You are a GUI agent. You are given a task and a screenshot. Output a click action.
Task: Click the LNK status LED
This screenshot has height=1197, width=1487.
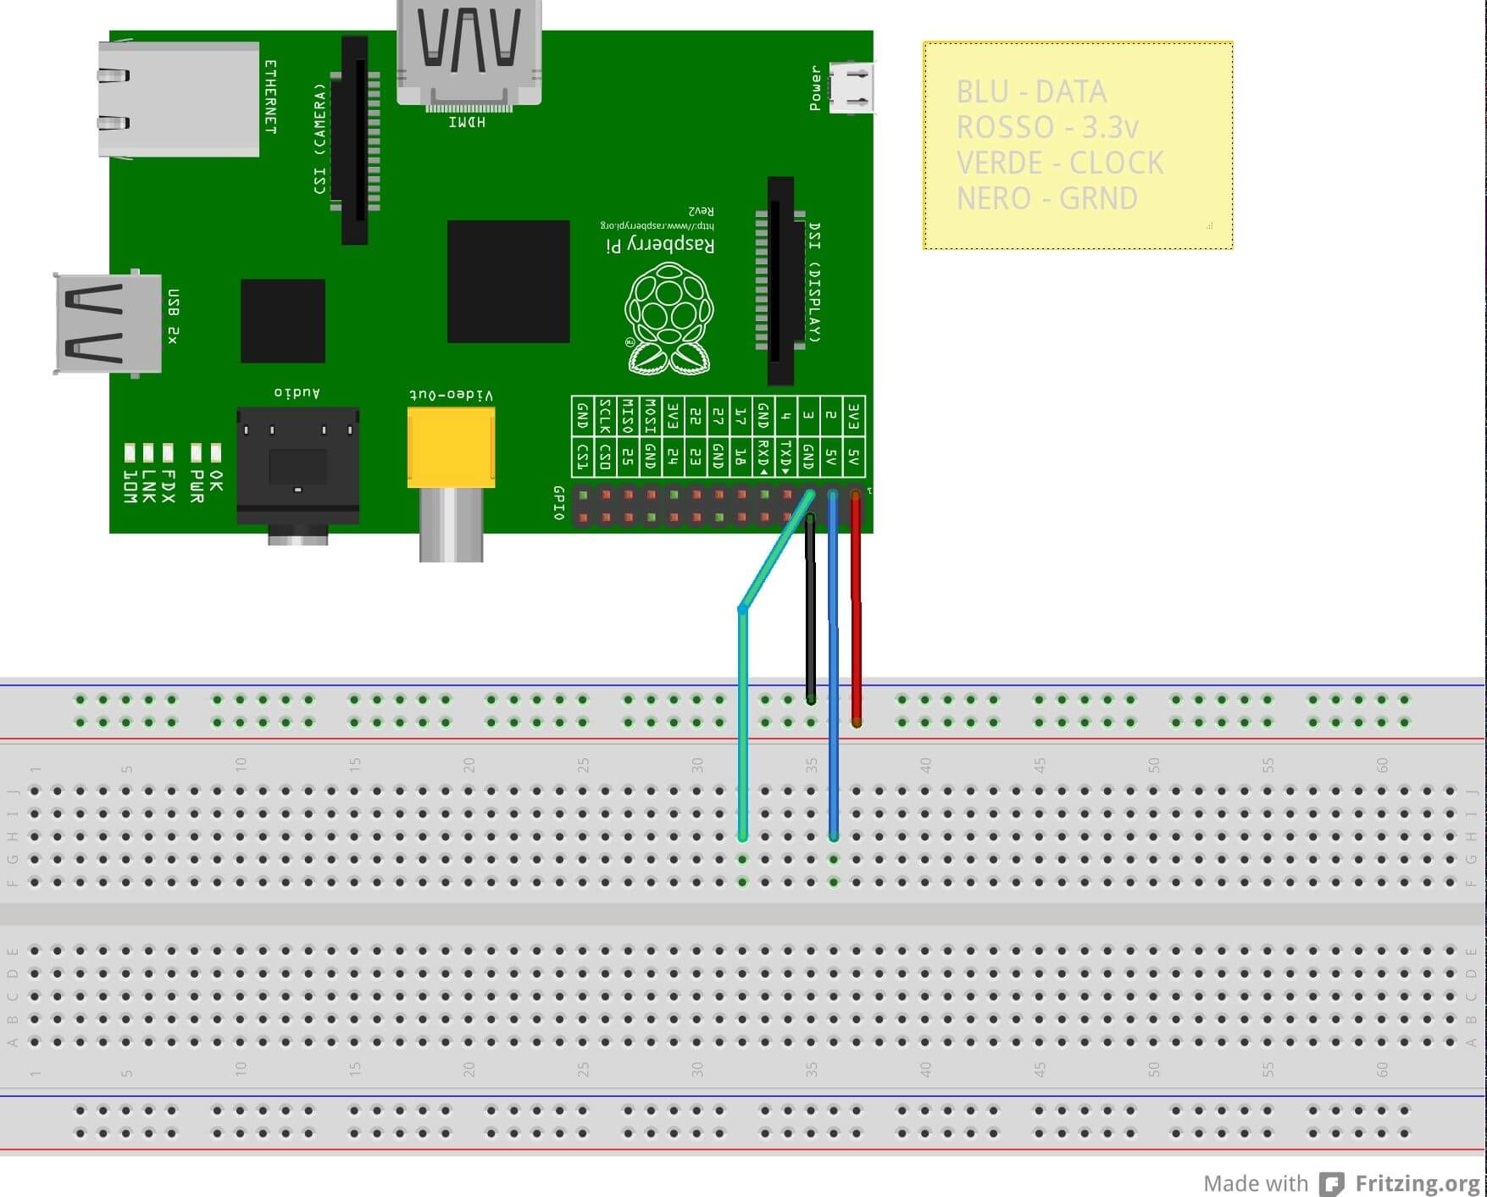pos(148,452)
